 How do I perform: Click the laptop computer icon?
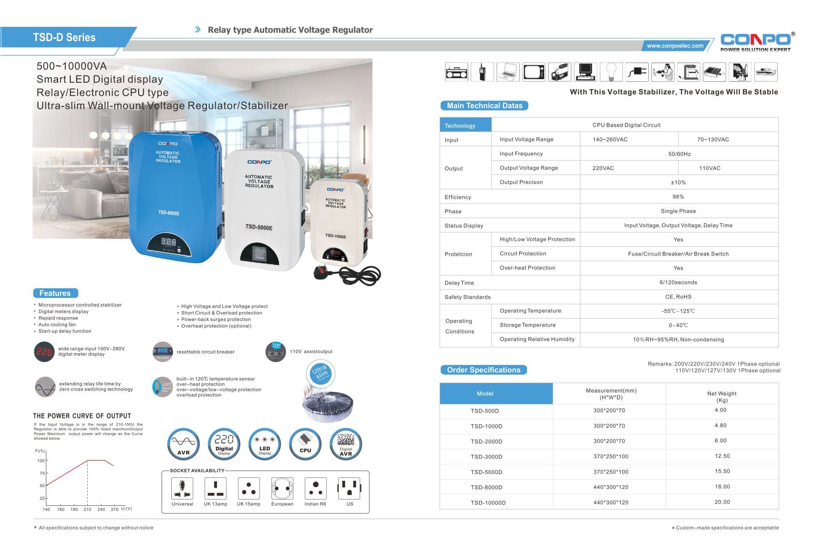[508, 72]
